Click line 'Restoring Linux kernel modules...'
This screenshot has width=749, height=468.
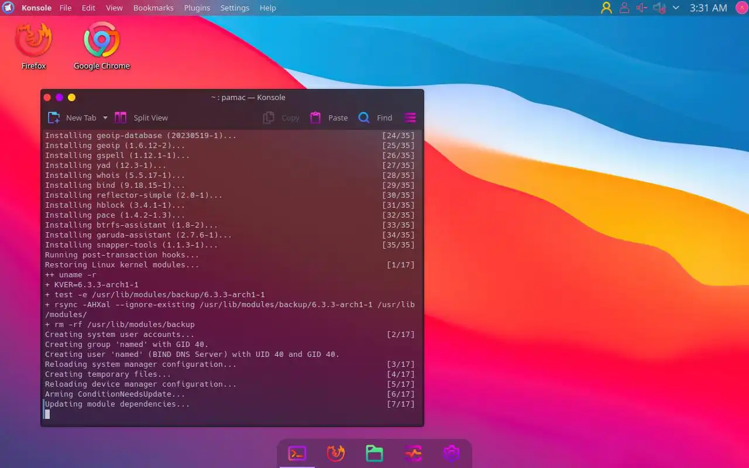click(x=122, y=264)
